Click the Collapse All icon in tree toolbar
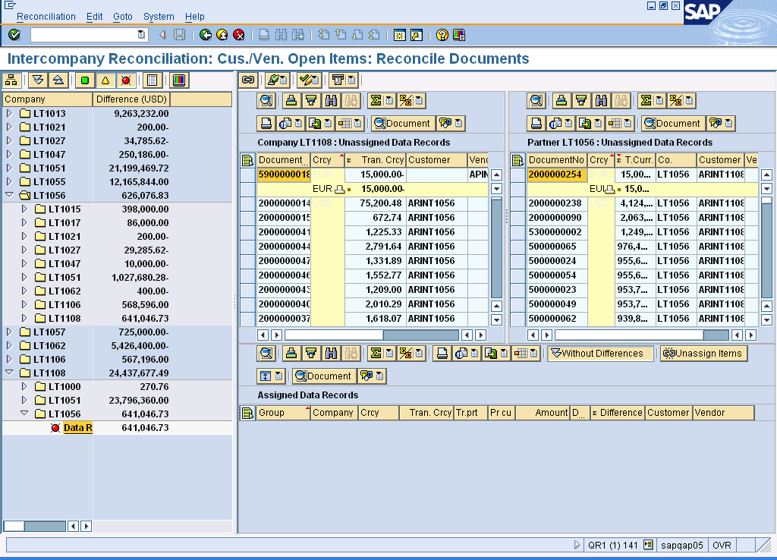 (58, 80)
